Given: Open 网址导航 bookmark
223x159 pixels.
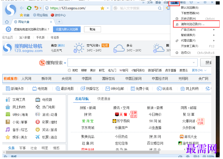Looking at the screenshot, I should point(41,15).
